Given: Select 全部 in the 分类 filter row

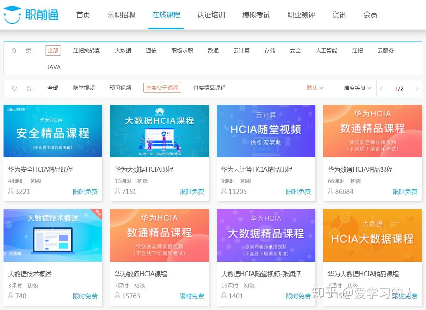Looking at the screenshot, I should (53, 51).
